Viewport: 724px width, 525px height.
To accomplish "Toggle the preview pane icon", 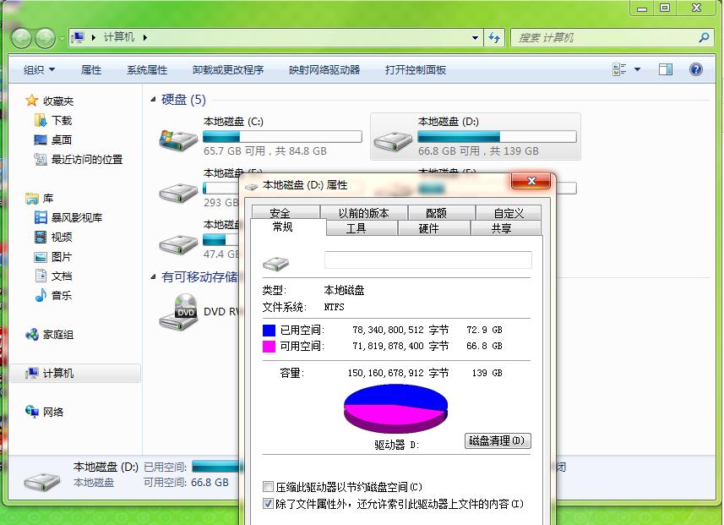I will pyautogui.click(x=664, y=68).
